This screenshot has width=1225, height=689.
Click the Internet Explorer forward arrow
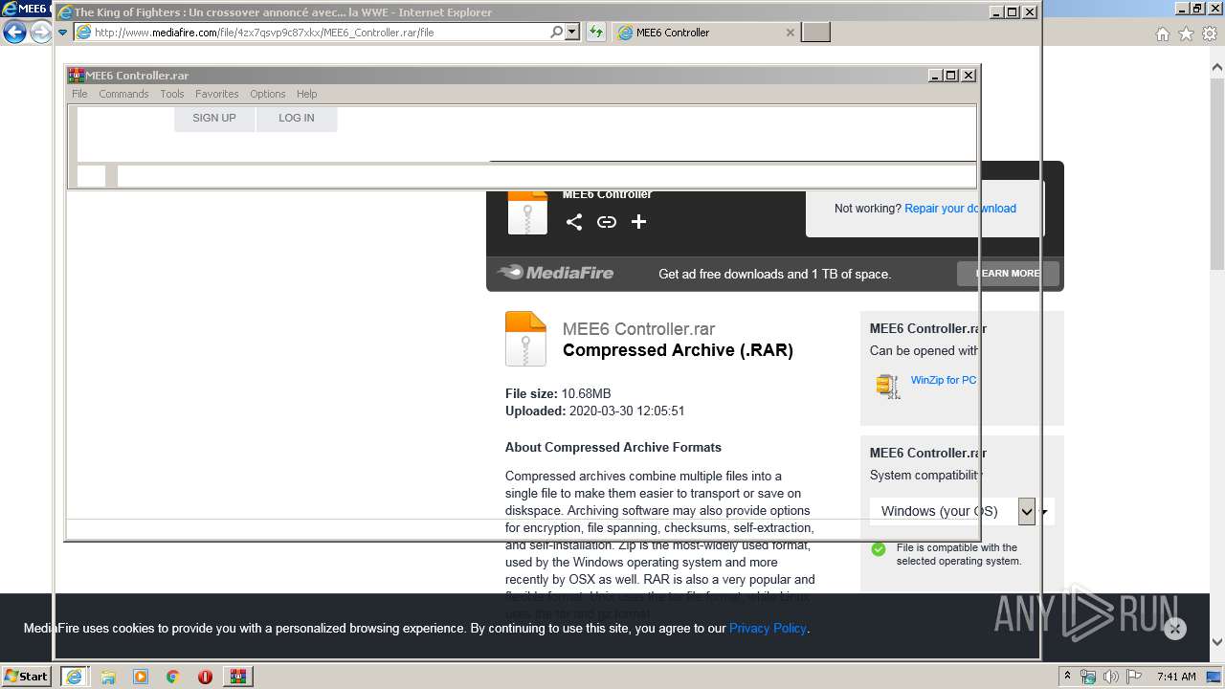(x=40, y=33)
